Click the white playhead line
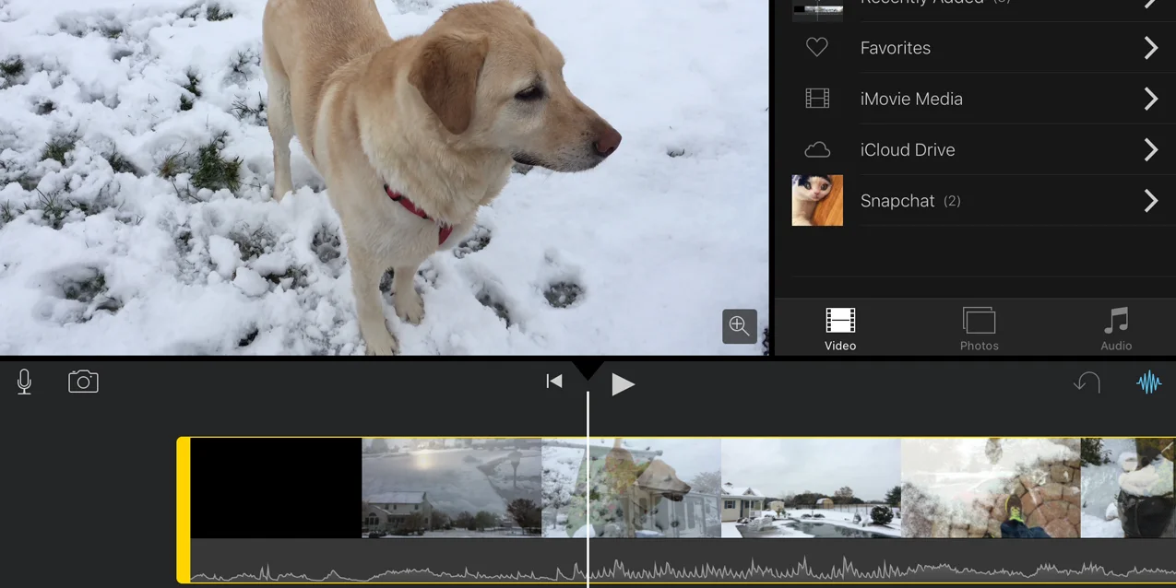Screen dimensions: 1176x588 (588, 488)
